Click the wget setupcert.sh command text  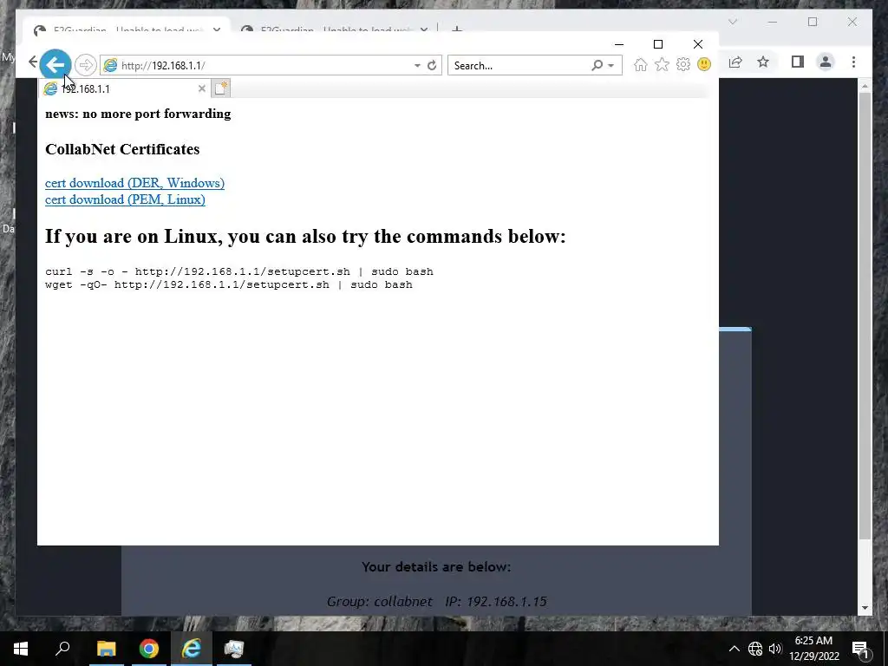click(x=229, y=284)
